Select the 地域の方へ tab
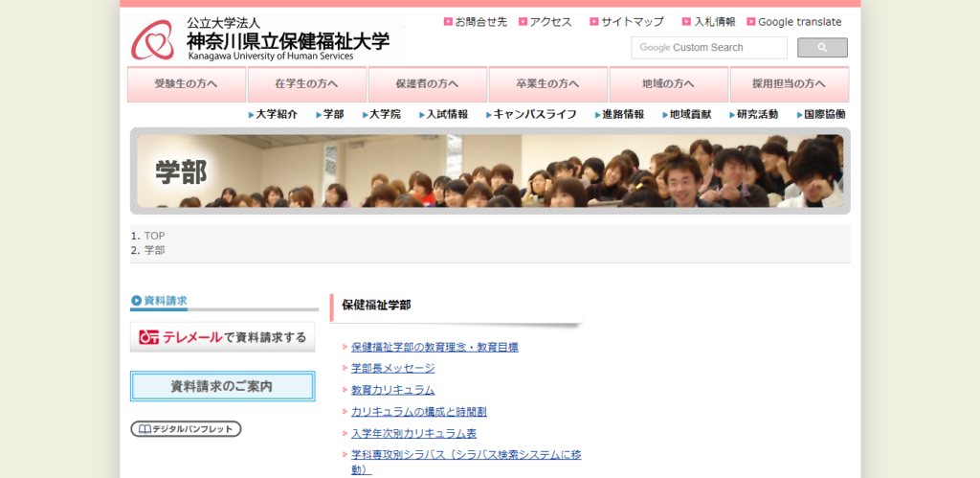Image resolution: width=980 pixels, height=478 pixels. [669, 84]
